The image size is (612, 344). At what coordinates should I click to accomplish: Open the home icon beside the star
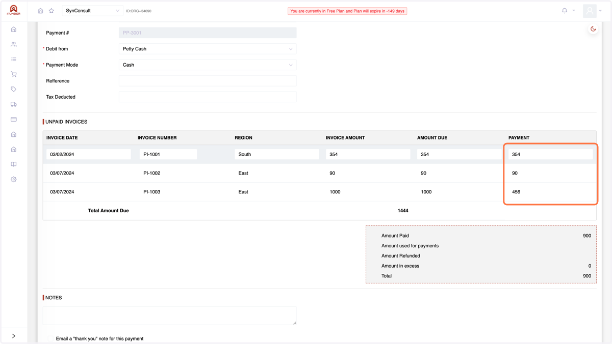40,11
